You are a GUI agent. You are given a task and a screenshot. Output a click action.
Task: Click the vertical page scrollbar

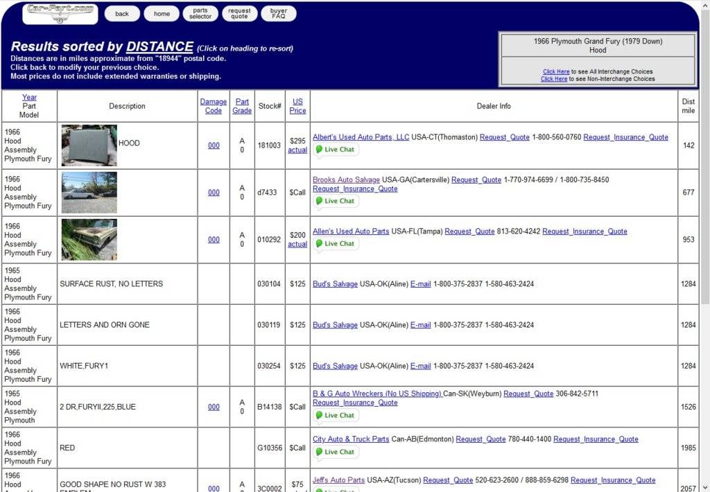point(704,208)
